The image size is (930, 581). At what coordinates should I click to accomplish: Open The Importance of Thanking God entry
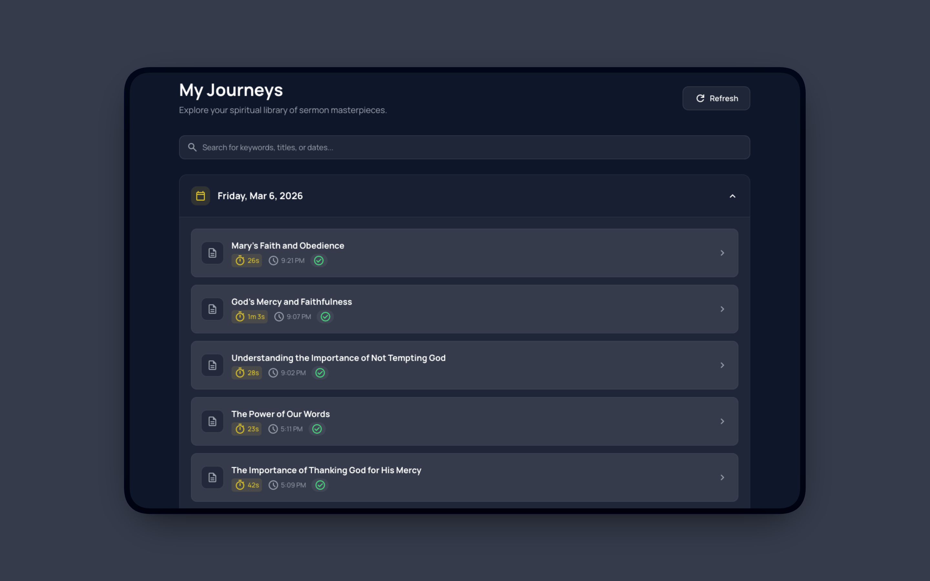pos(326,470)
